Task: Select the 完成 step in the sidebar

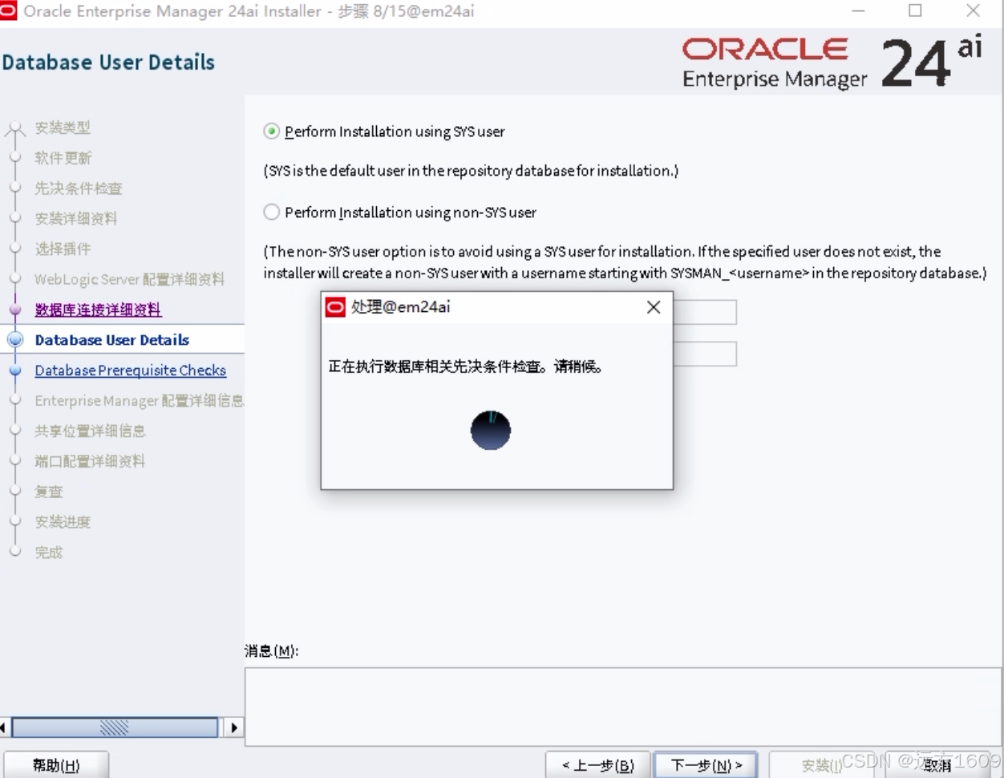Action: pyautogui.click(x=47, y=552)
